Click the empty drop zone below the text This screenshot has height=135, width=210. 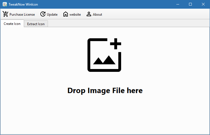coord(105,115)
